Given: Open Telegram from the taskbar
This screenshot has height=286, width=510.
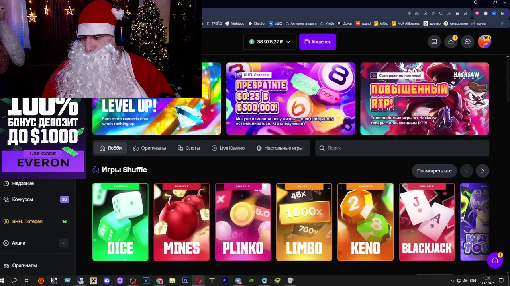Looking at the screenshot, I should click(x=238, y=280).
